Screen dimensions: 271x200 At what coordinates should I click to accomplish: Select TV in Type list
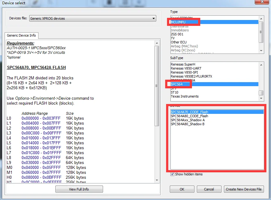214,38
